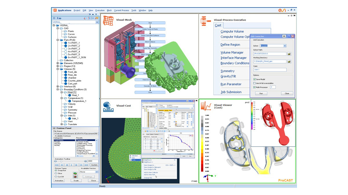The height and width of the screenshot is (195, 348).
Task: Click the first-frame button in Animation Toolbar
Action: [x=57, y=165]
